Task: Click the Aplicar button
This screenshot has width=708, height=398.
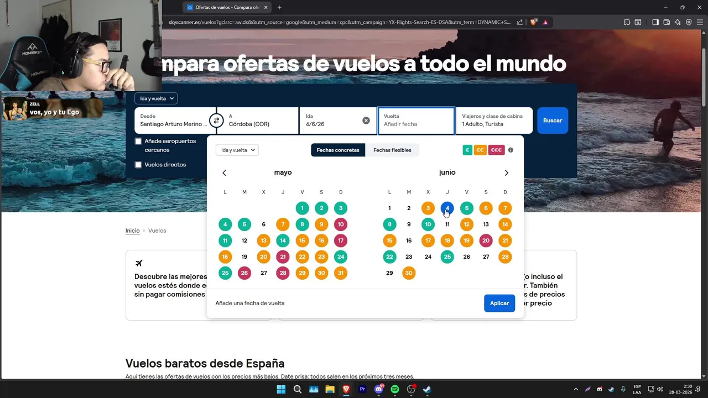Action: tap(499, 303)
